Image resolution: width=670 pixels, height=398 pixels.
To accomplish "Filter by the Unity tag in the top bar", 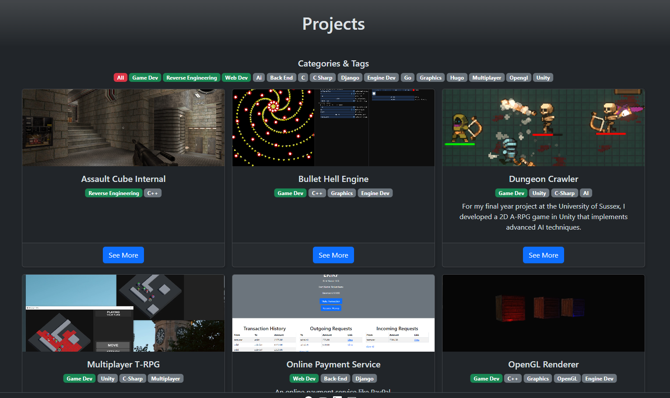I will pyautogui.click(x=543, y=77).
